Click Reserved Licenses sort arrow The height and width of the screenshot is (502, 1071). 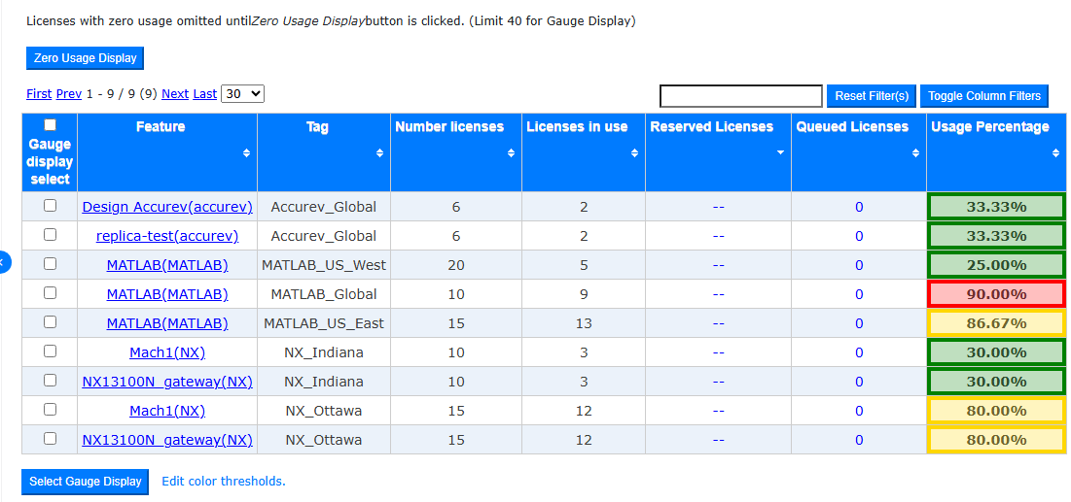point(781,153)
